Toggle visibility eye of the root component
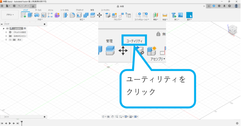The width and height of the screenshot is (242, 126). [7, 28]
